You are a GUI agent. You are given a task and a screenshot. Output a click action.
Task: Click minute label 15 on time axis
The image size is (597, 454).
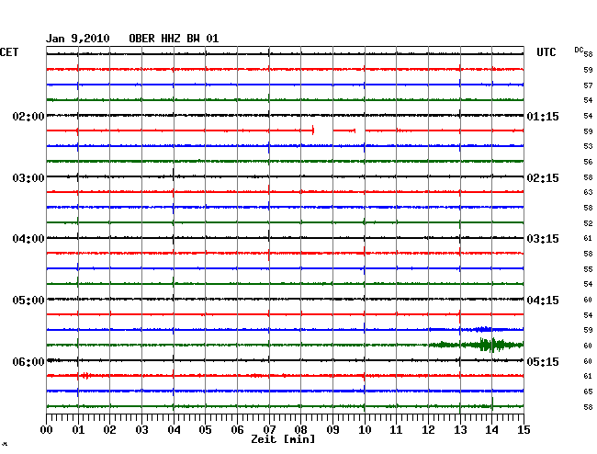(x=524, y=430)
